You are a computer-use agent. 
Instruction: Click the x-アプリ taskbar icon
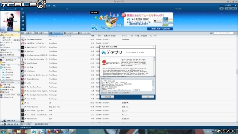(34, 131)
